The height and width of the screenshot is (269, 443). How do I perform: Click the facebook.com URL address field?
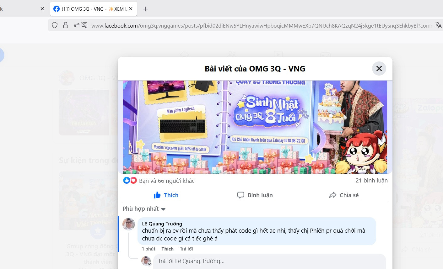click(261, 26)
